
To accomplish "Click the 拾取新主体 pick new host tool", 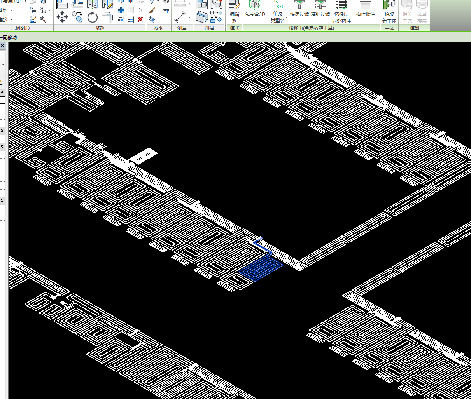I will coord(389,12).
